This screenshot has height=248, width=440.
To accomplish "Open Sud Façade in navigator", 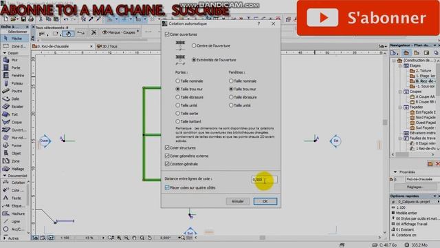I will [x=423, y=128].
